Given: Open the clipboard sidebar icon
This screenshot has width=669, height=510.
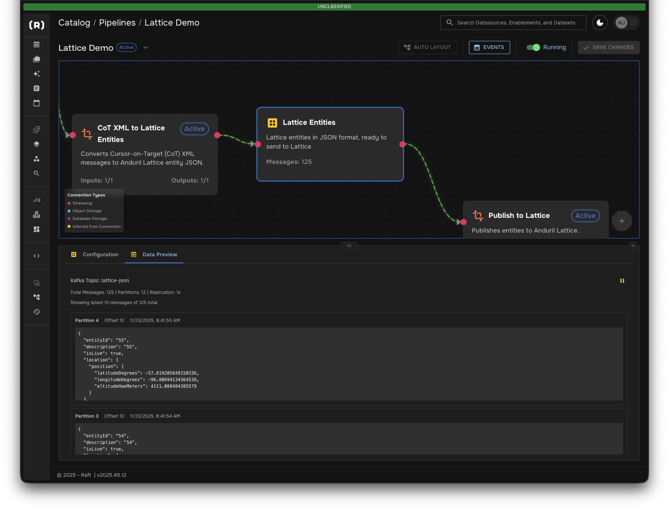Looking at the screenshot, I should click(x=37, y=88).
